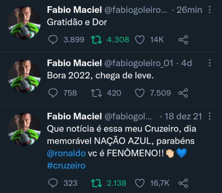Click Fabio Maciel's name on the 4d tweet
This screenshot has width=222, height=193.
[75, 63]
